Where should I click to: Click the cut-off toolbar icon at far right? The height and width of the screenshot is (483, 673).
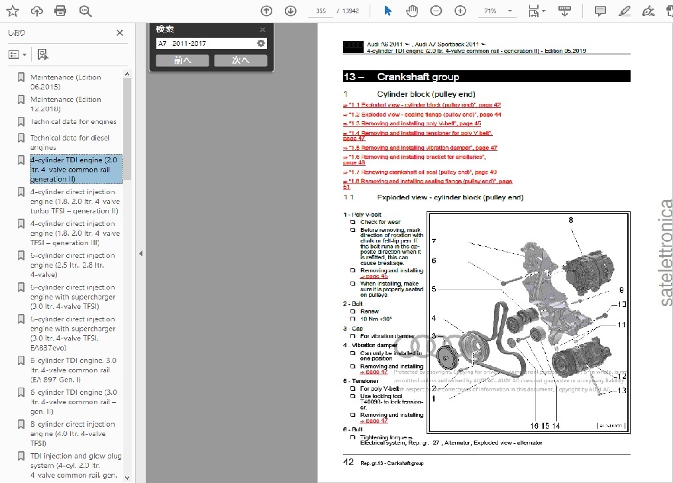[669, 11]
